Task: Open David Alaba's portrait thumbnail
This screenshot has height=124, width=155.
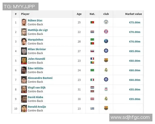Action: point(24,99)
